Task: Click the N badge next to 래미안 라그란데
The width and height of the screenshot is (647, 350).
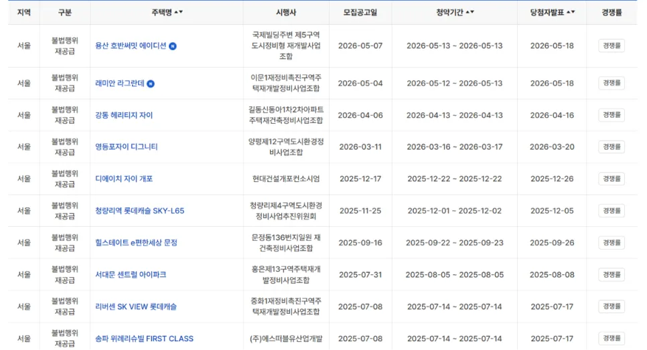Action: coord(151,84)
